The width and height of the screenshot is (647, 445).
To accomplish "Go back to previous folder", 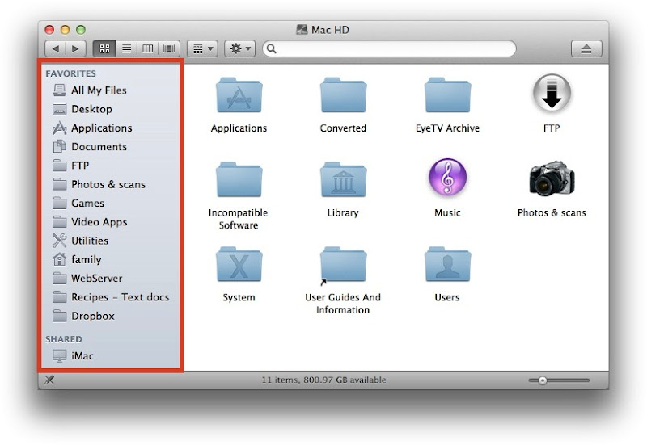I will coord(55,48).
